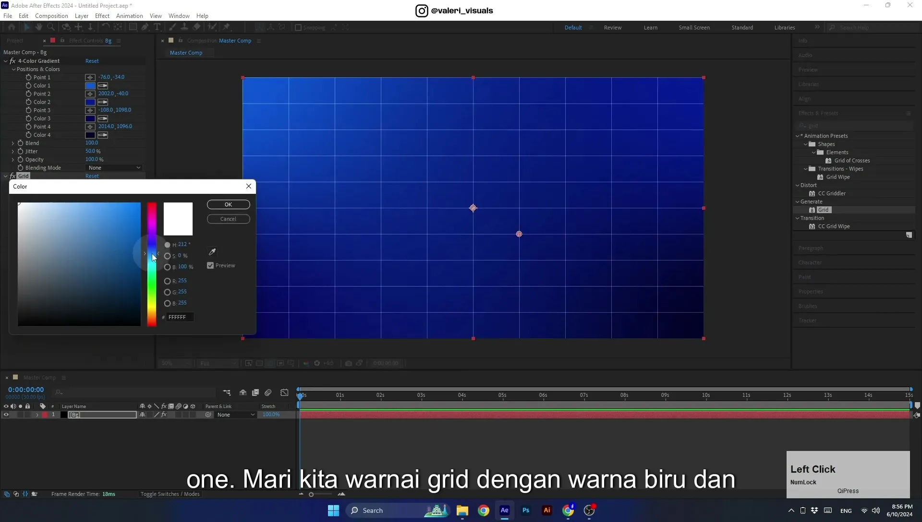Select the Zoom magnifier tool
Viewport: 922px width, 522px height.
(51, 27)
